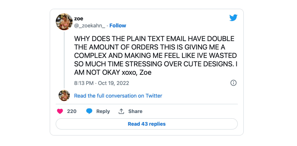Click the "Oct 19, 2022" date

(114, 83)
